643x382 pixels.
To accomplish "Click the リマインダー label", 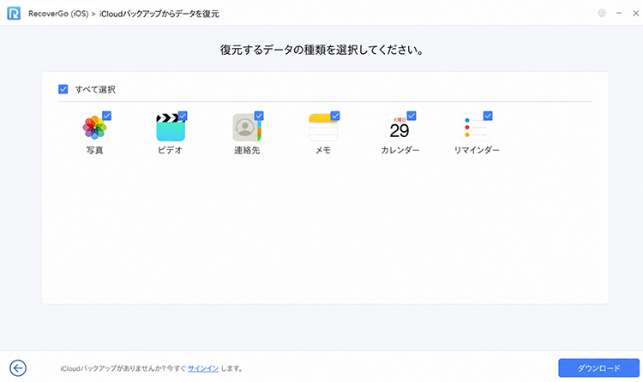I will pyautogui.click(x=477, y=151).
